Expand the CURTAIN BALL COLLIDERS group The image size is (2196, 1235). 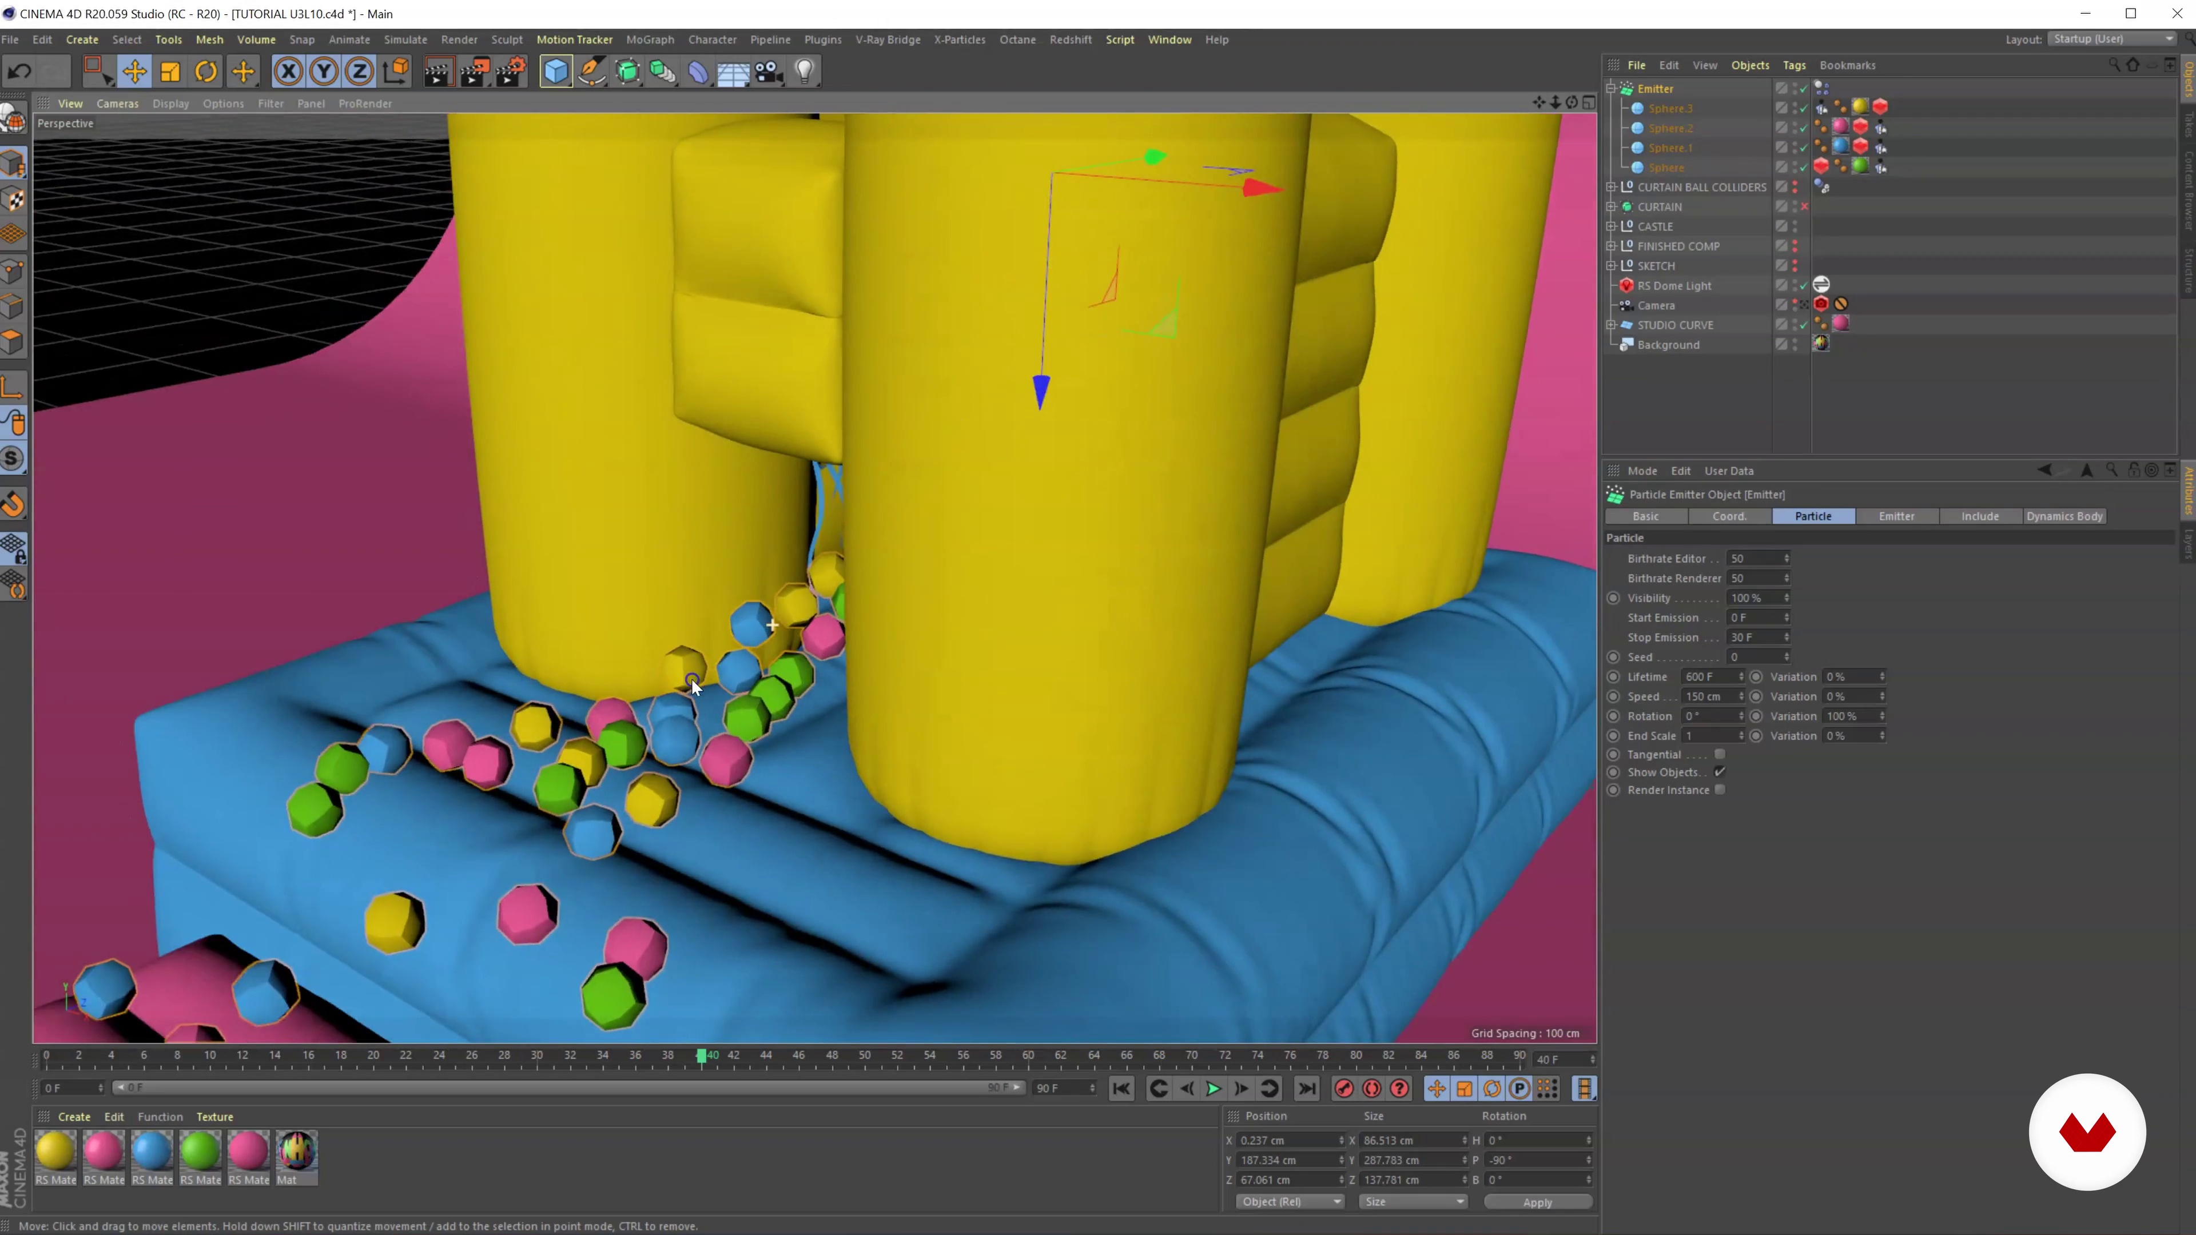[x=1611, y=188]
